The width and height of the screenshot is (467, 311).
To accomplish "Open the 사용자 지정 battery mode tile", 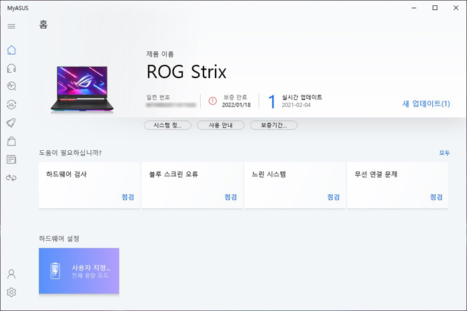I will point(79,271).
